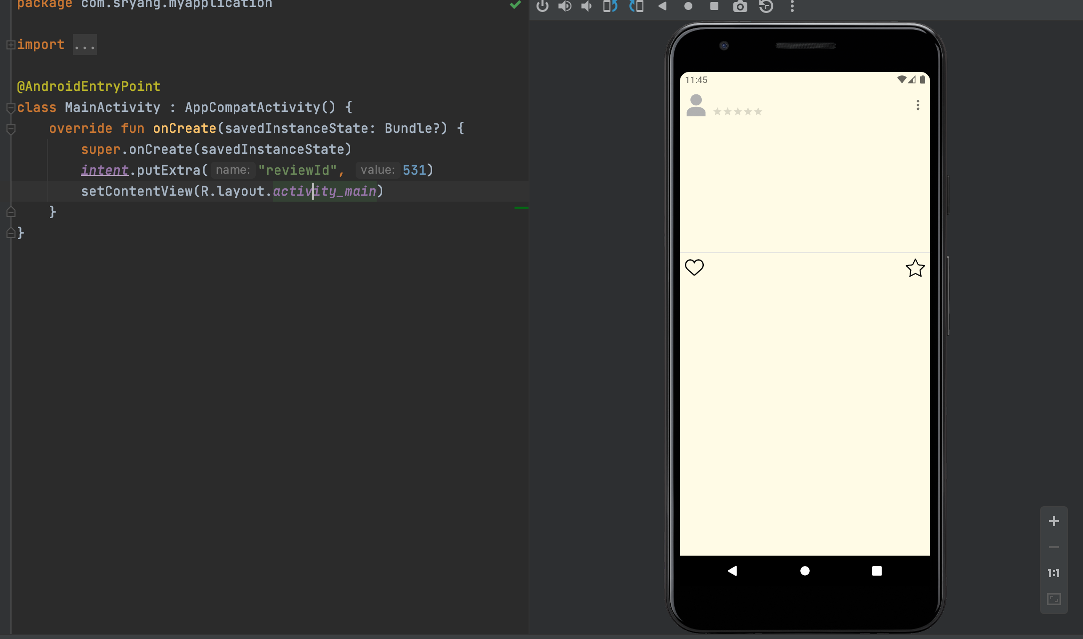The image size is (1083, 639).
Task: Click the emulator volume up icon
Action: 564,6
